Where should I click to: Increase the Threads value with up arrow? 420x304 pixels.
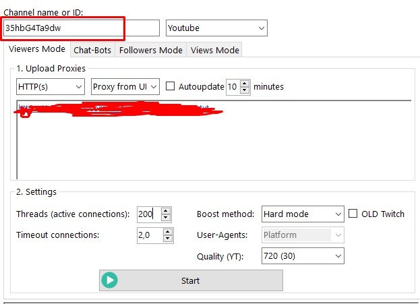coord(166,210)
